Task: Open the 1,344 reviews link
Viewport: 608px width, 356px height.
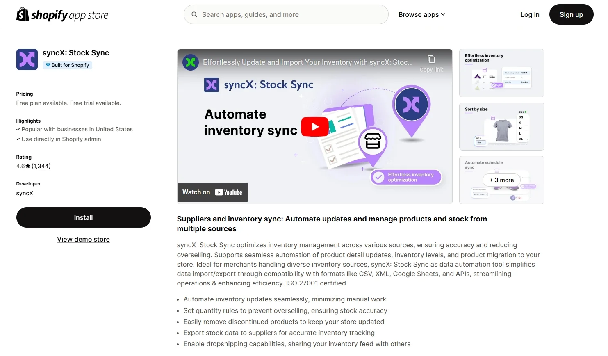Action: [41, 166]
